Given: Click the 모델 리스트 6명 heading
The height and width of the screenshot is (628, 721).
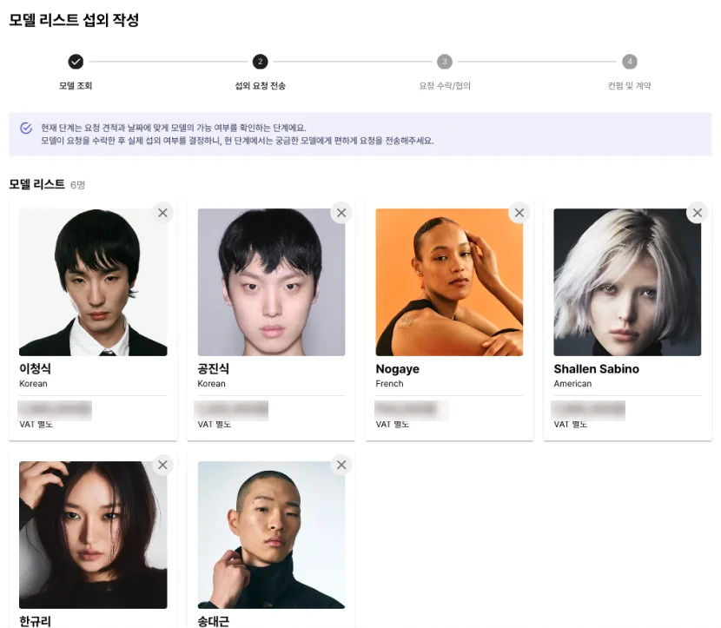Looking at the screenshot, I should click(40, 184).
